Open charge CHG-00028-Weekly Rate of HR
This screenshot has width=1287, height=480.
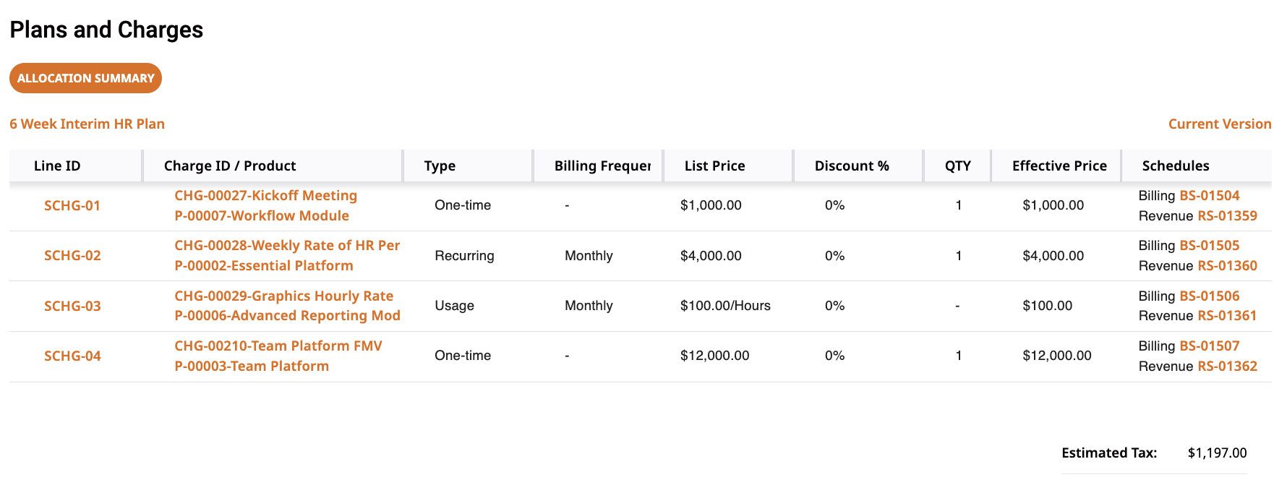coord(287,245)
